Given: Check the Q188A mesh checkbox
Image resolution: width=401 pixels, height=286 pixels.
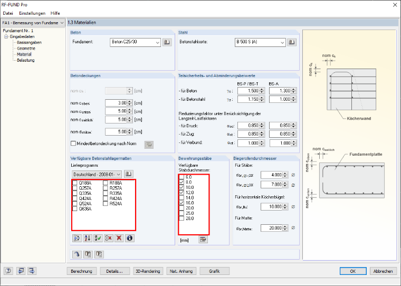Looking at the screenshot, I should (75, 183).
